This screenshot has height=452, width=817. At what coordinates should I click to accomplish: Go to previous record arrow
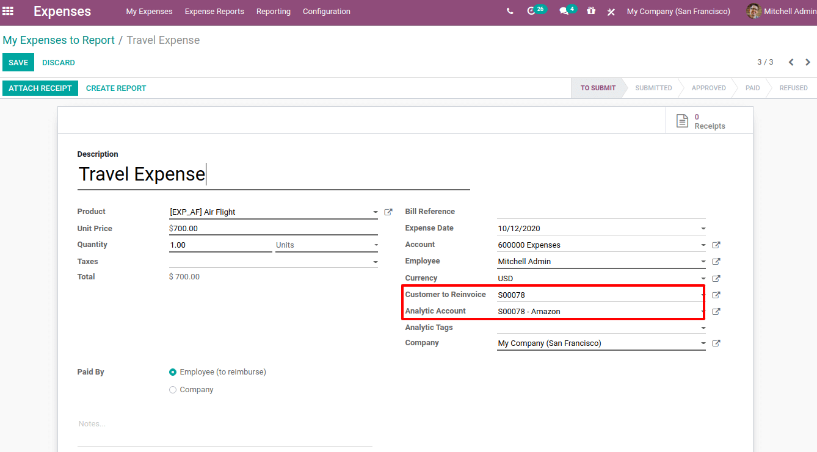pyautogui.click(x=791, y=62)
